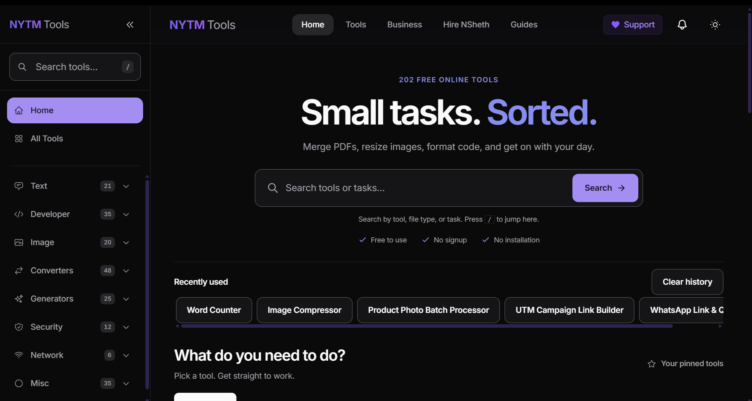Click right arrow of recently used scrollbar
The image size is (752, 401).
click(720, 326)
